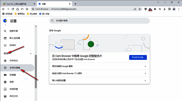Click the keyboard icon for 快捷键
The width and height of the screenshot is (182, 101).
pos(5,75)
